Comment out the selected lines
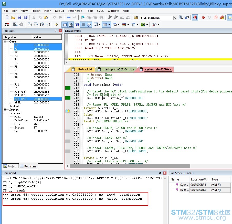This screenshot has width=232, height=224. (122, 17)
